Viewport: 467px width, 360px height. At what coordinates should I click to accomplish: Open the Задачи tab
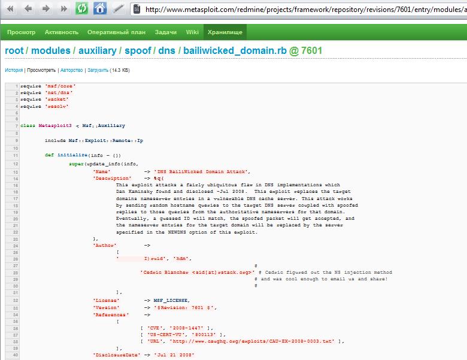point(166,32)
